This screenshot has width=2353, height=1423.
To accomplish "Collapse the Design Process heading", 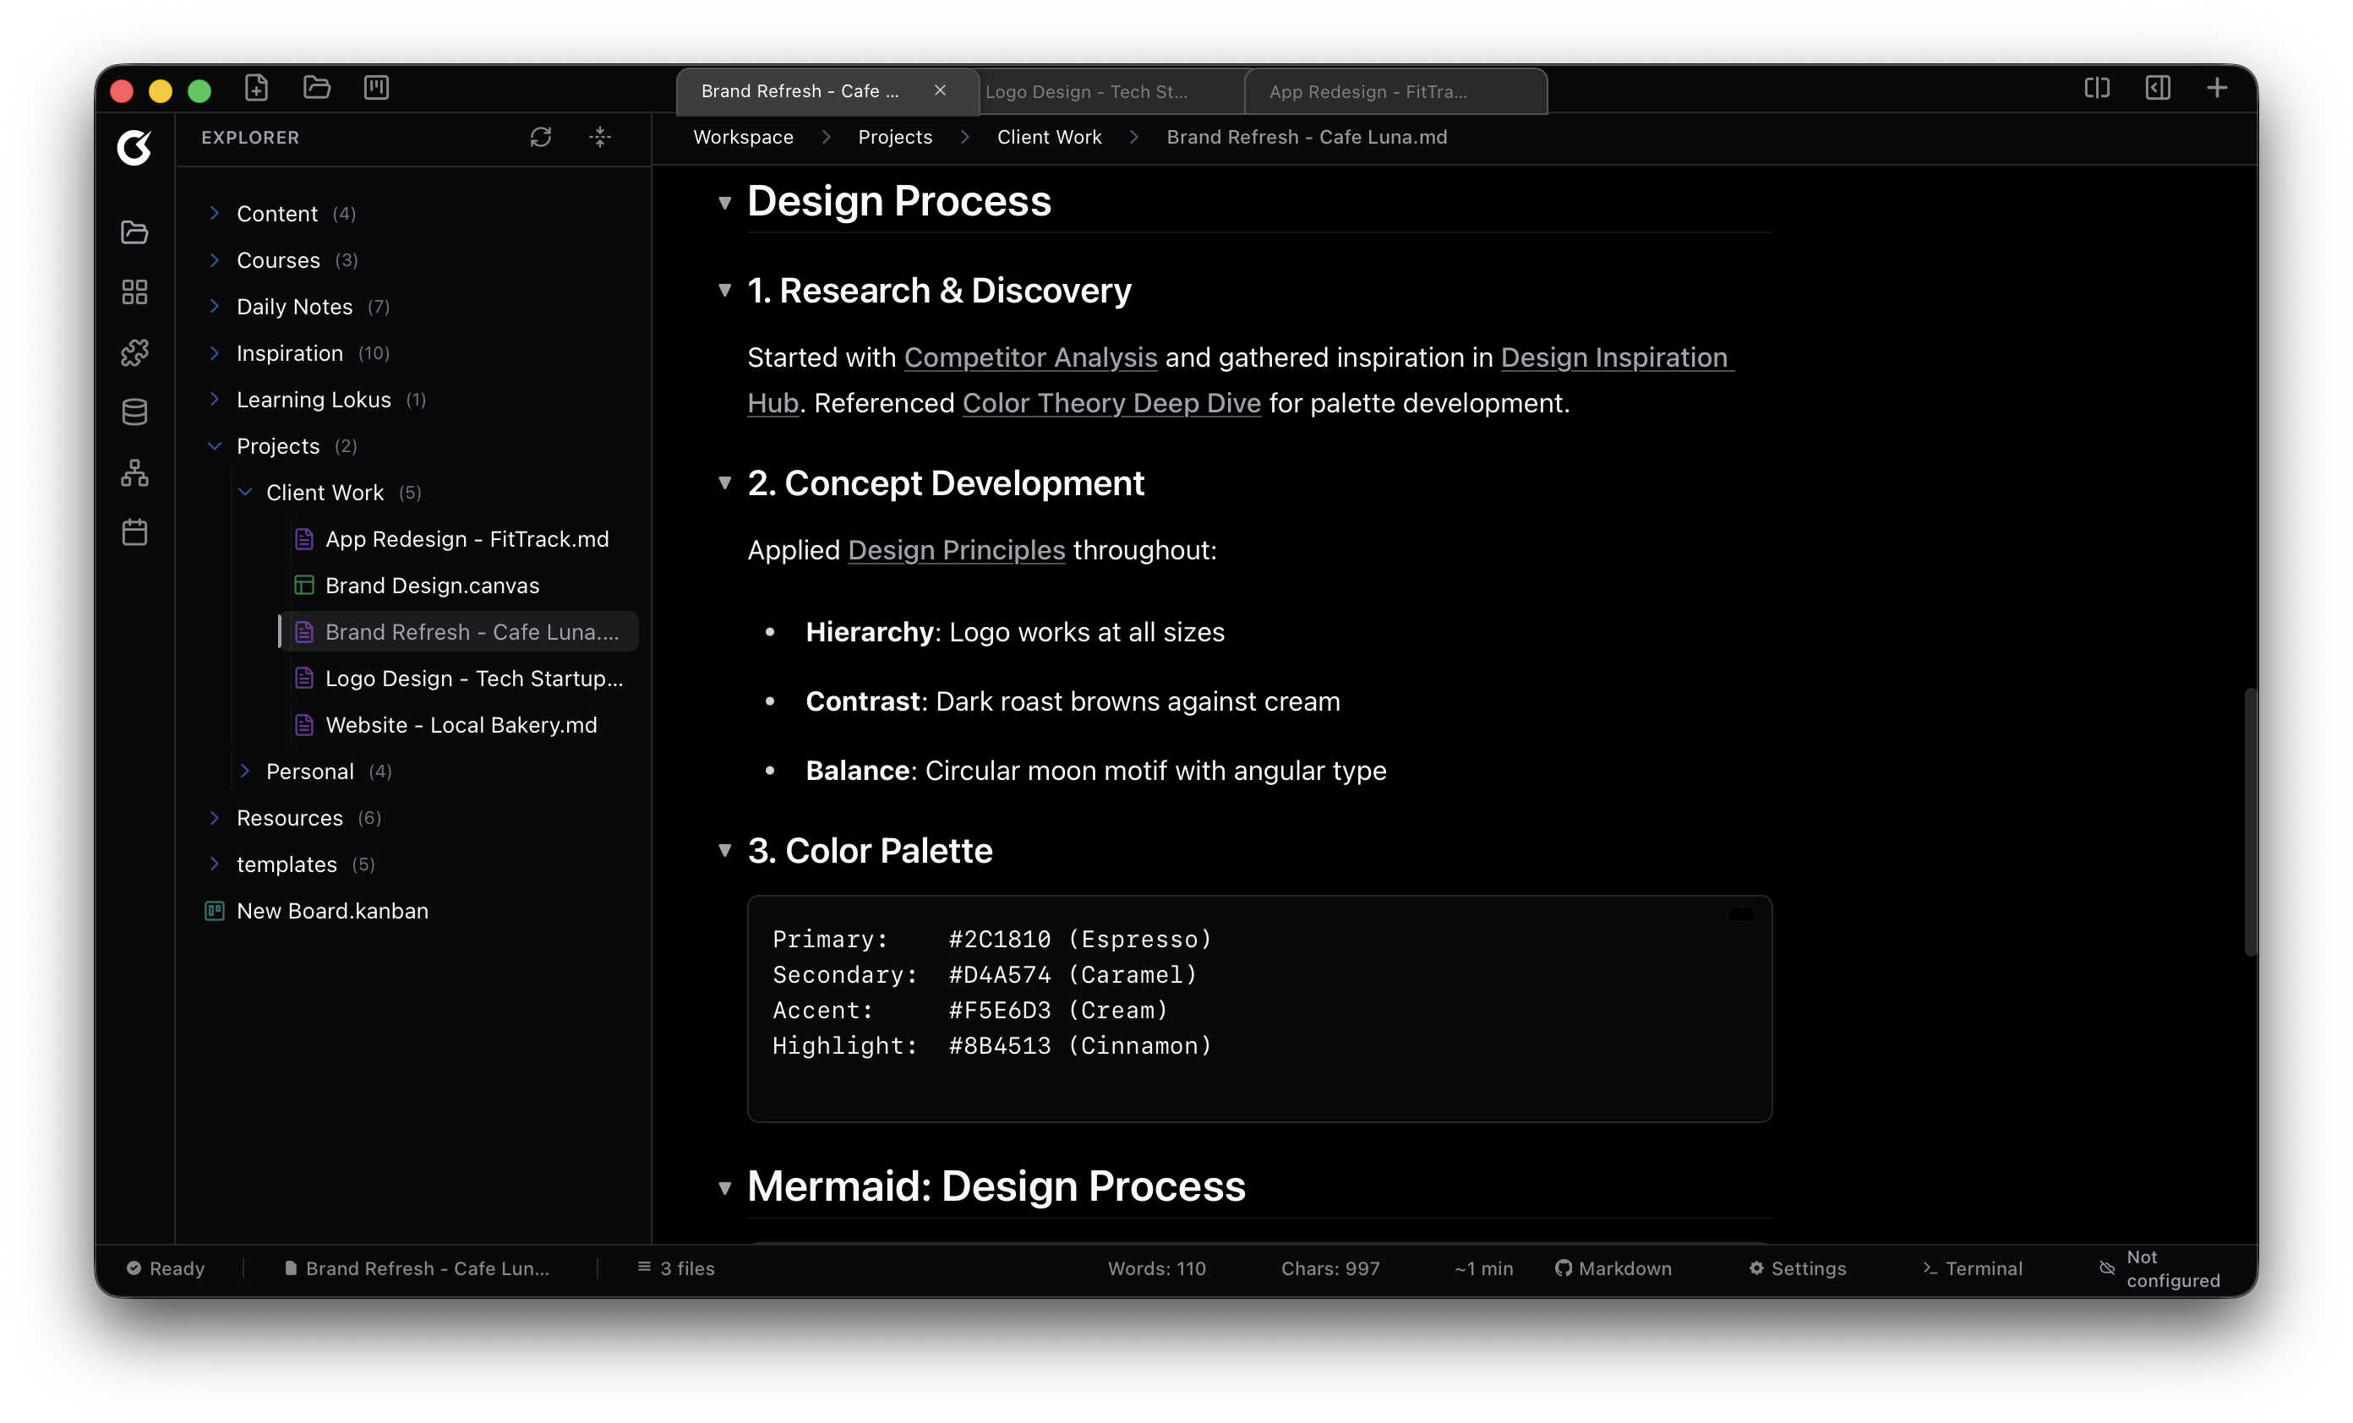I will (725, 203).
